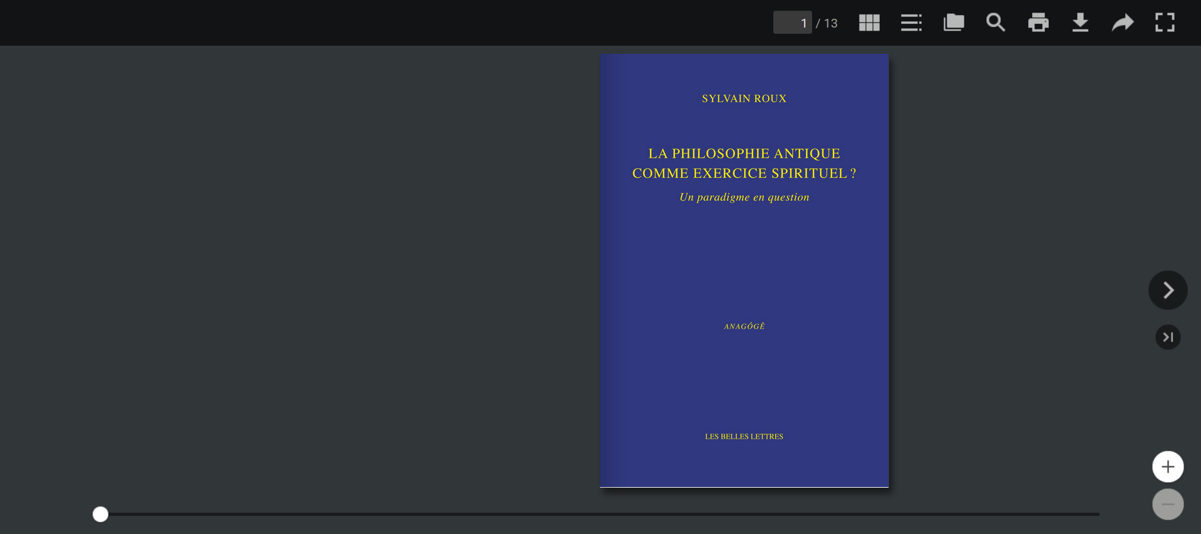
Task: Open the page thumbnails grid view
Action: point(869,23)
